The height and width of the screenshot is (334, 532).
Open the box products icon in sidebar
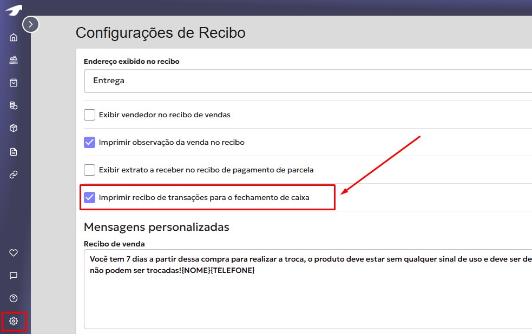point(14,128)
